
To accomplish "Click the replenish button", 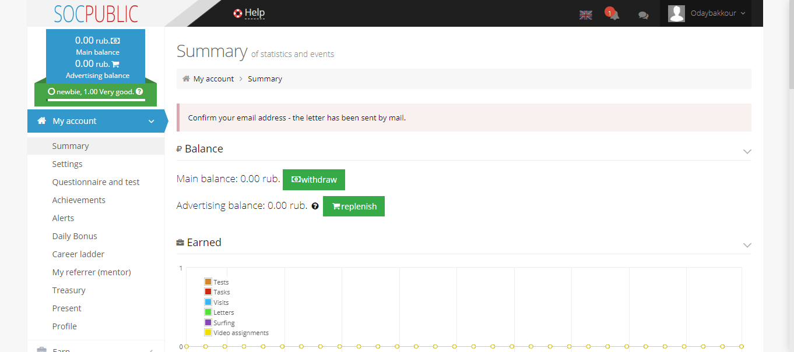I will click(354, 207).
